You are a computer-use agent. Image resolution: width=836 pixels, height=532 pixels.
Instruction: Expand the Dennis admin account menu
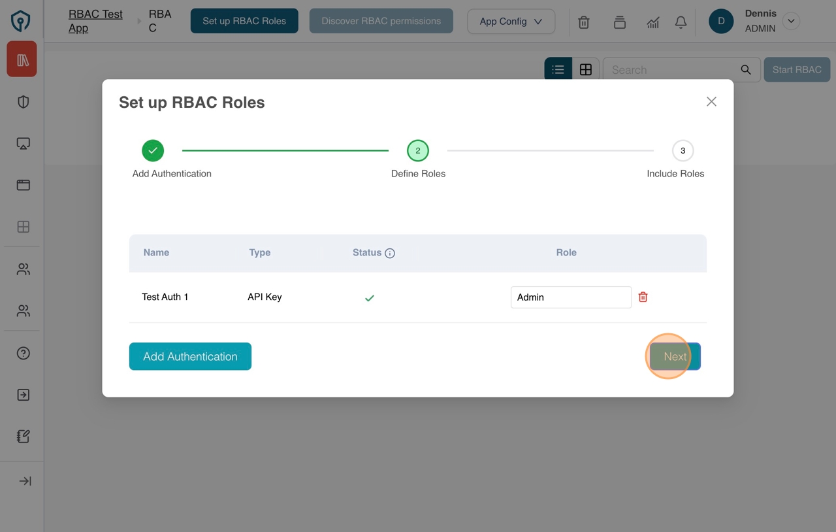[x=791, y=21]
